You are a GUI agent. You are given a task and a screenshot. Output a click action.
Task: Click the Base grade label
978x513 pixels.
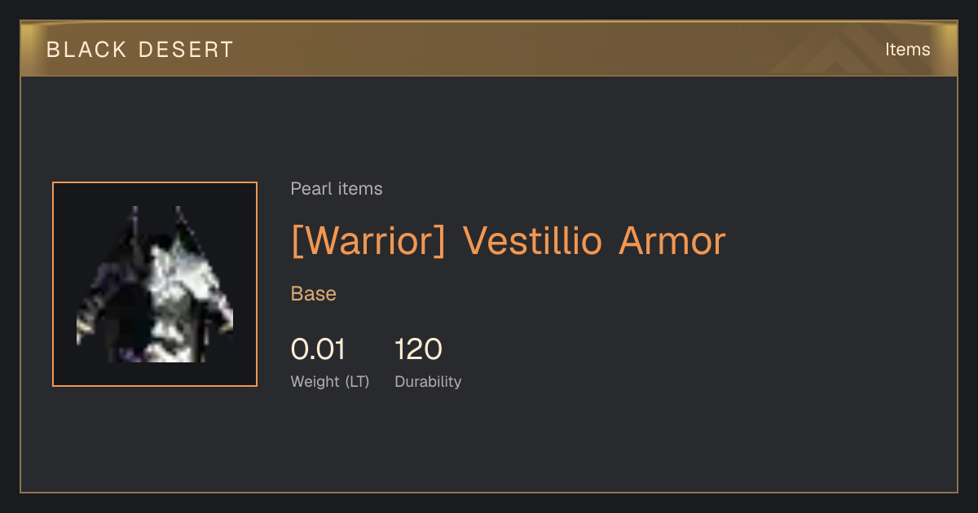[314, 294]
